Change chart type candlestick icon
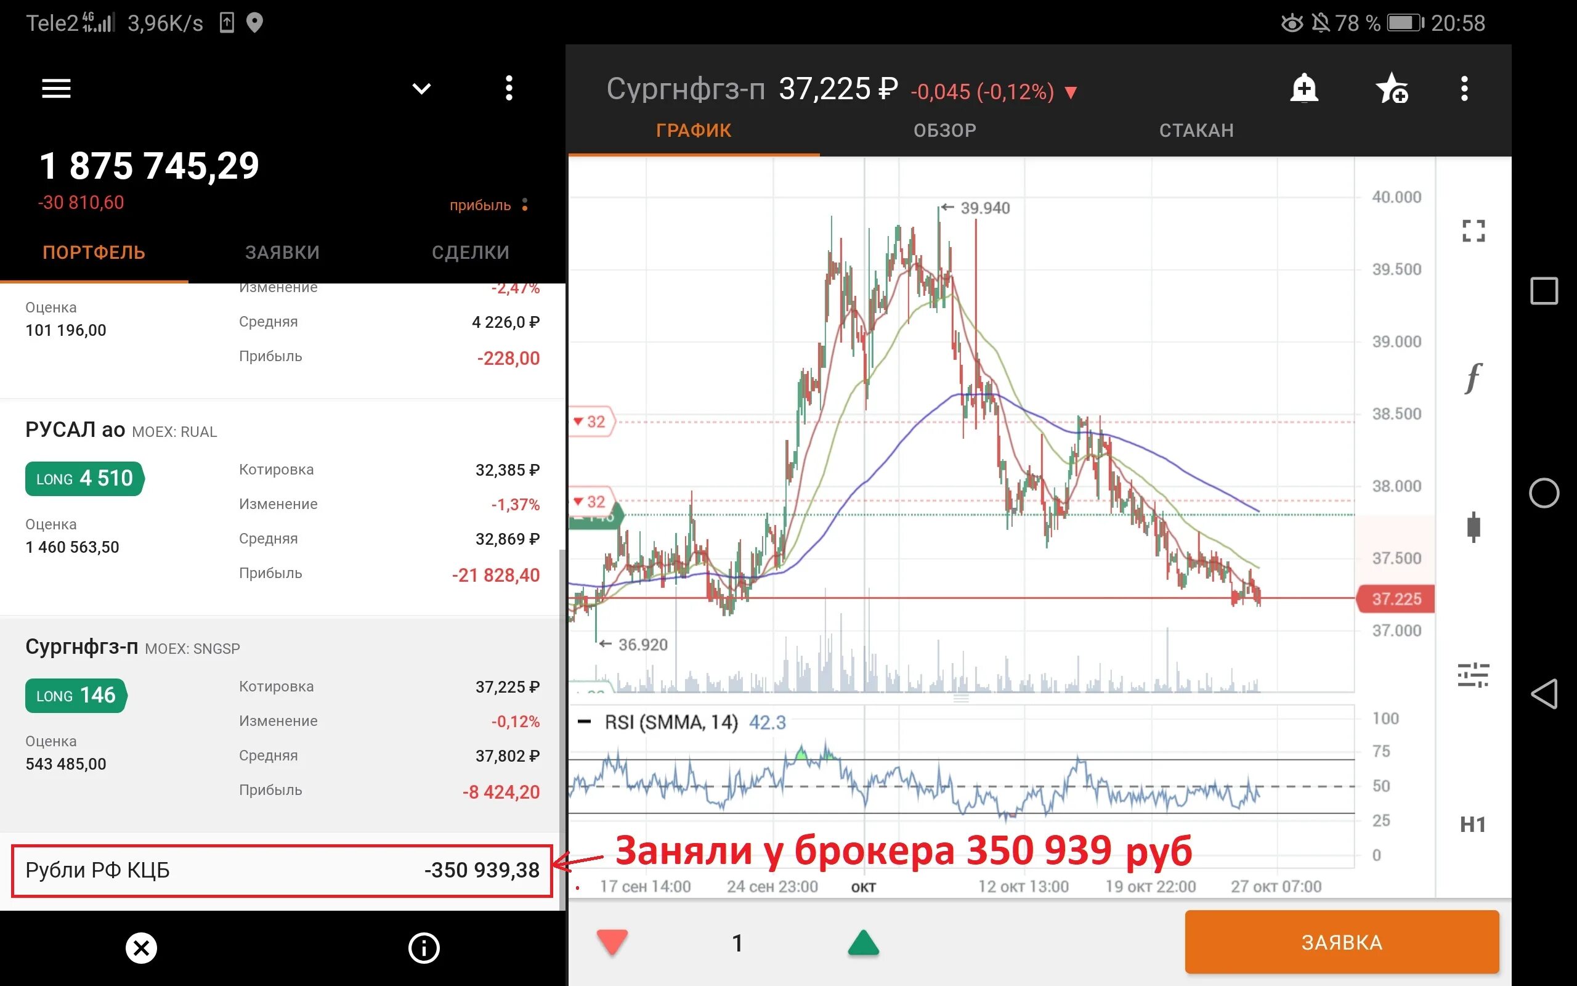This screenshot has width=1577, height=986. 1474,527
